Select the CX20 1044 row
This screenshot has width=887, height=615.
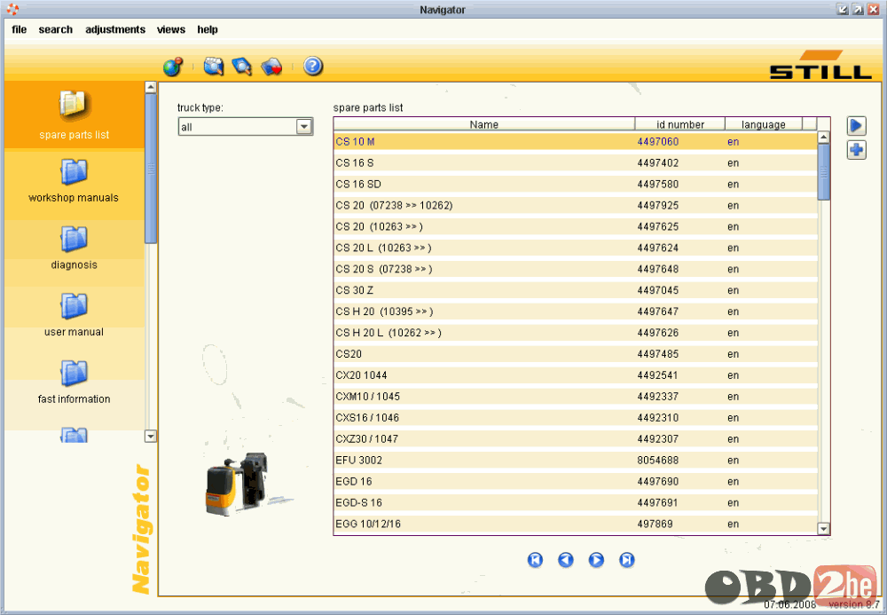(x=576, y=375)
